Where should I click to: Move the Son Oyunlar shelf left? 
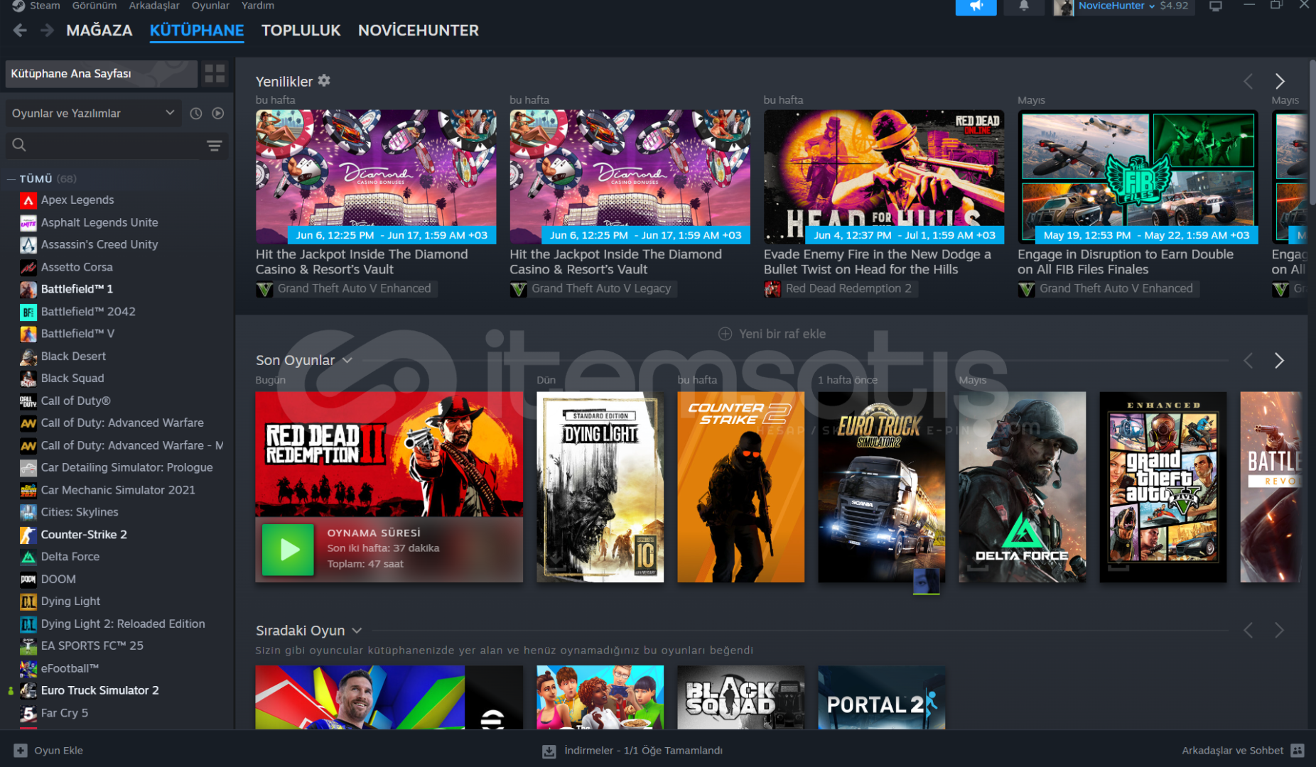click(x=1248, y=361)
